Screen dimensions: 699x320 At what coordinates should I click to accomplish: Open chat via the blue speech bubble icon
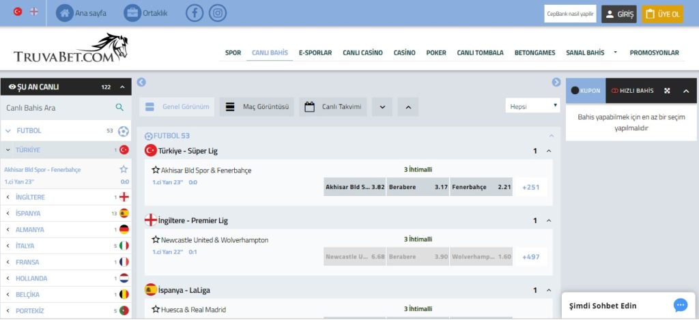(x=681, y=305)
